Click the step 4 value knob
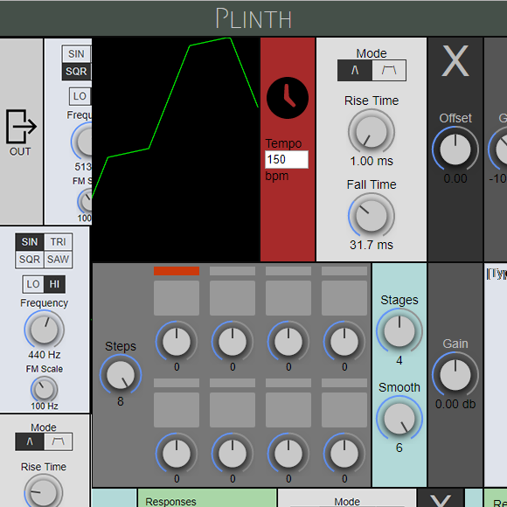This screenshot has width=507, height=507. coord(344,341)
